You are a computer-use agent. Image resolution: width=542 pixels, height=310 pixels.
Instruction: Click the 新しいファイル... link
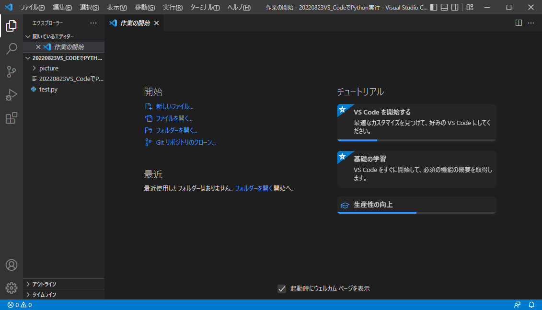[174, 106]
